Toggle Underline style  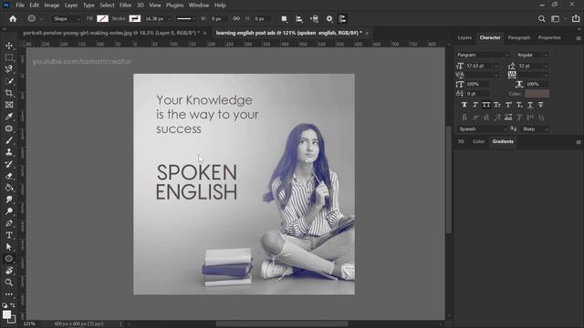530,105
